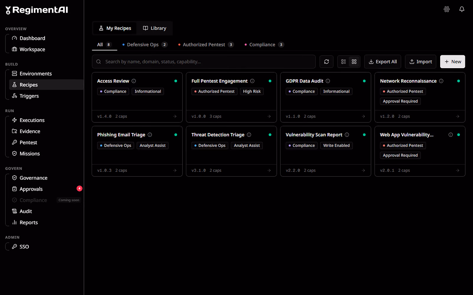Filter by Defensive Ops category
The image size is (473, 295).
pyautogui.click(x=145, y=45)
